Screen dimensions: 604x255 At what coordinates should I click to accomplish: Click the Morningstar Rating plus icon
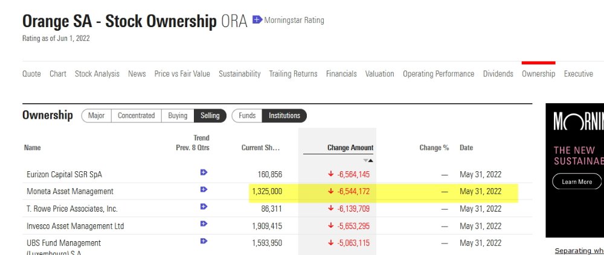click(x=257, y=20)
